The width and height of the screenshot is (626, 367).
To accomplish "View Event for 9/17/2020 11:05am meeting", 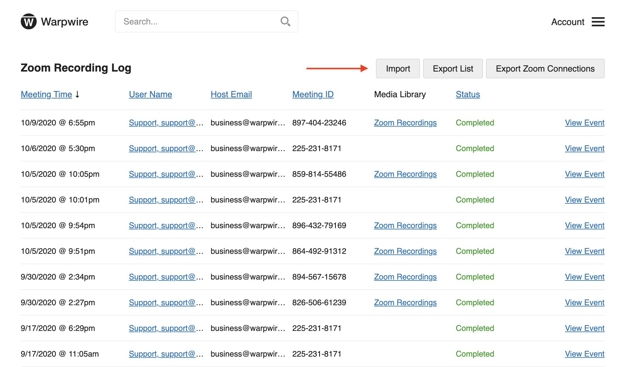I will [584, 354].
